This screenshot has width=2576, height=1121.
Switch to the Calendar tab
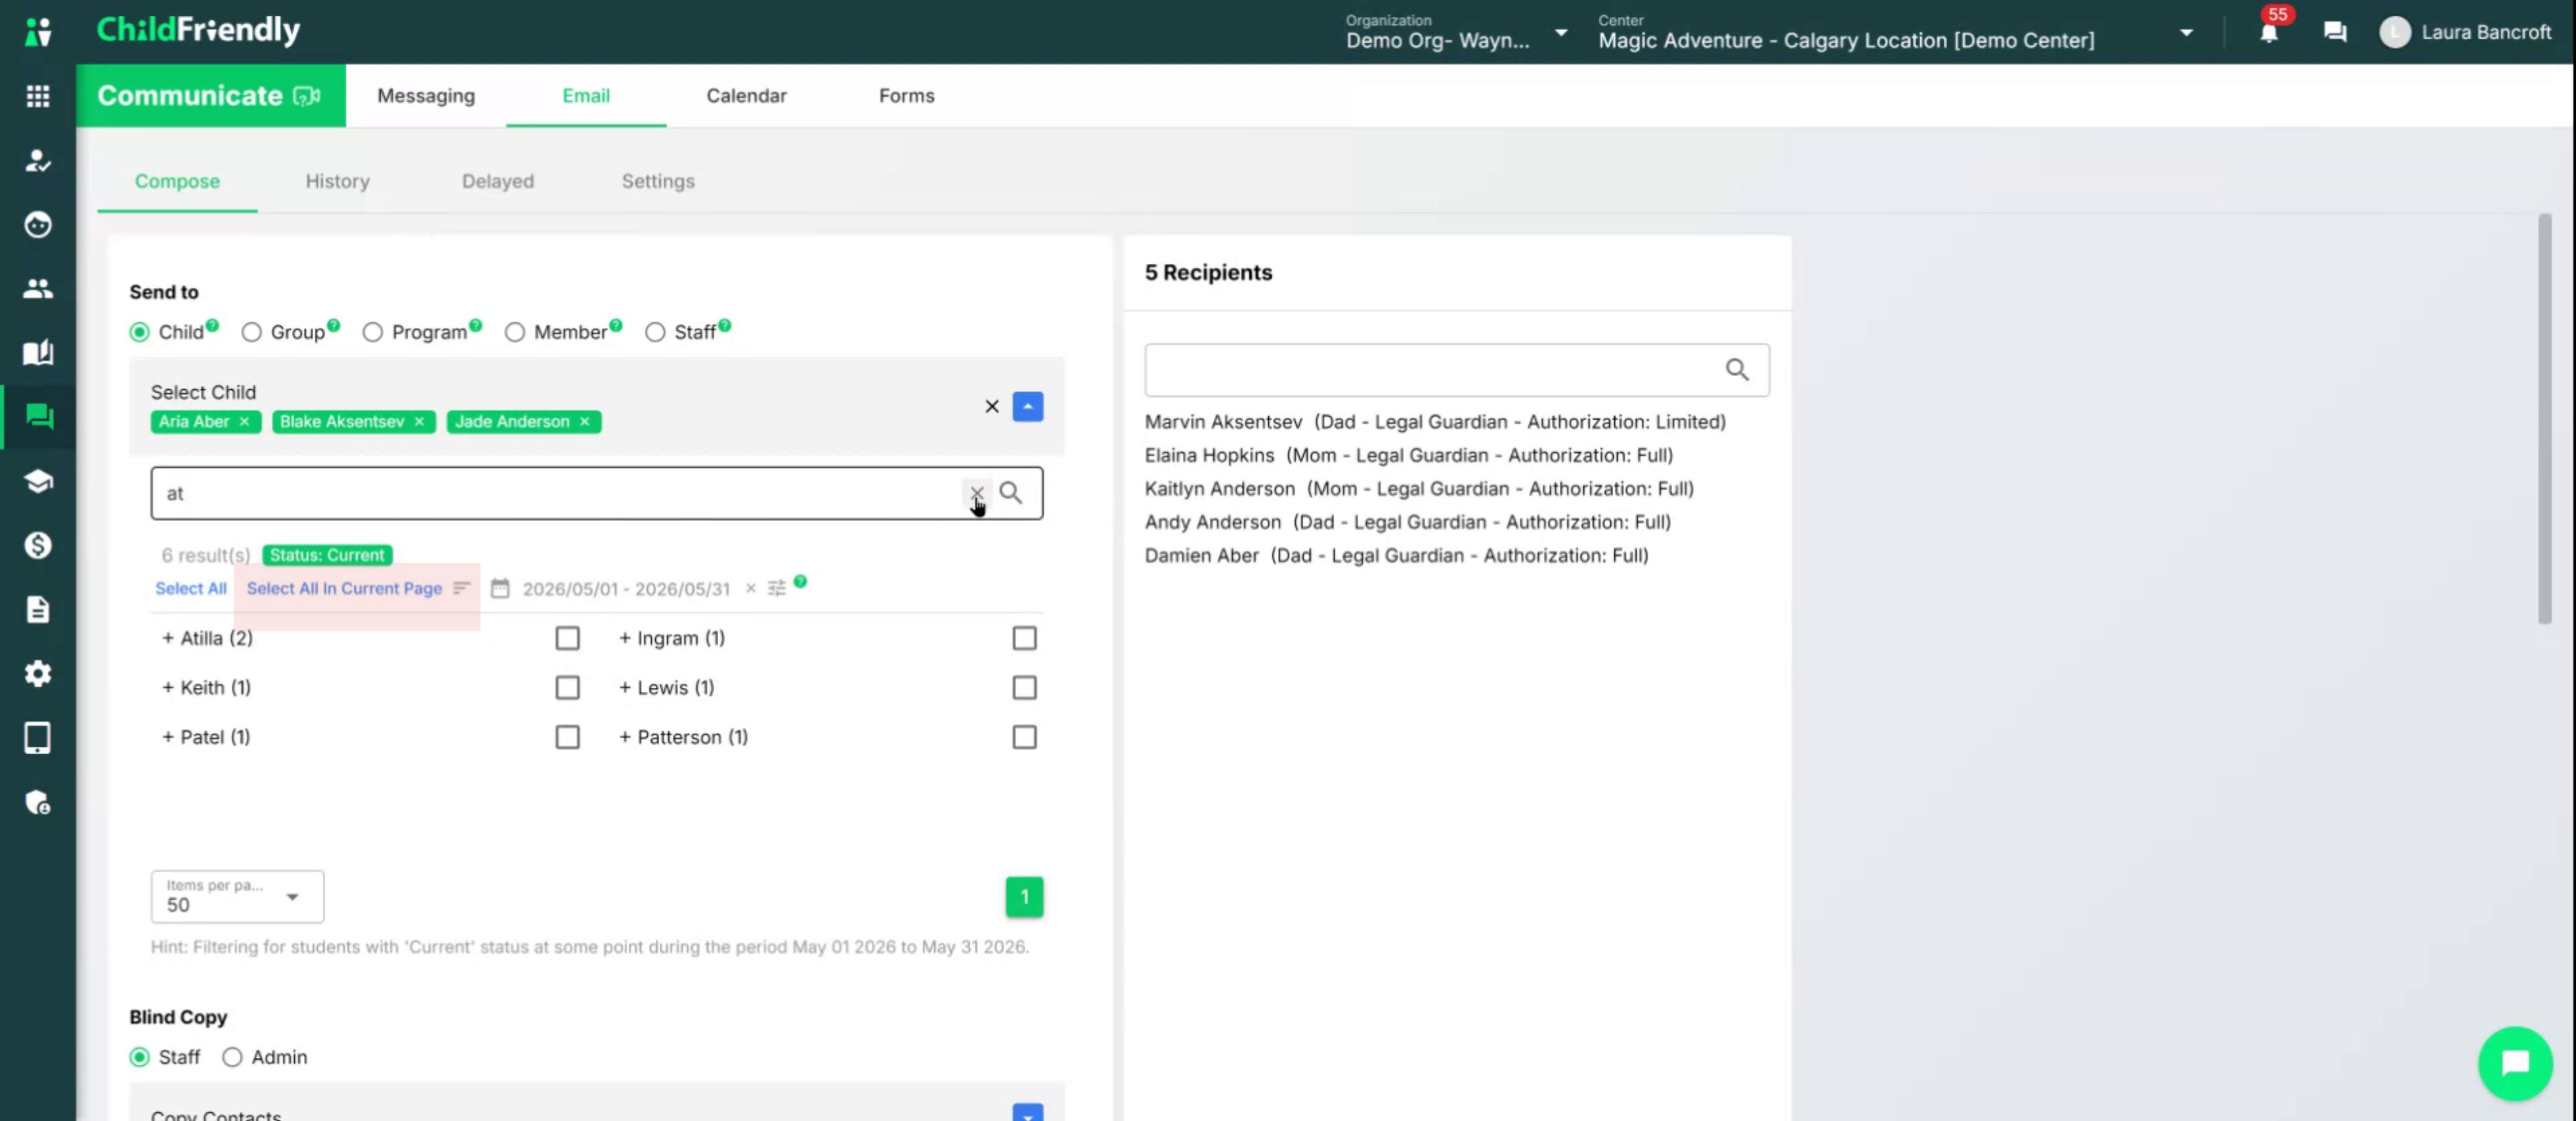[x=746, y=96]
